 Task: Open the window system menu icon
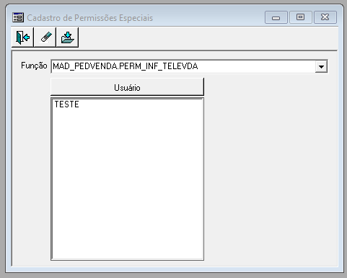[x=18, y=17]
